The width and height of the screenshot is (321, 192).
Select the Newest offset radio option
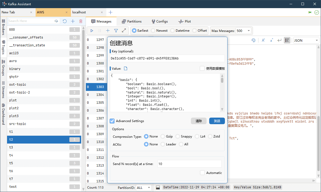[x=153, y=30]
